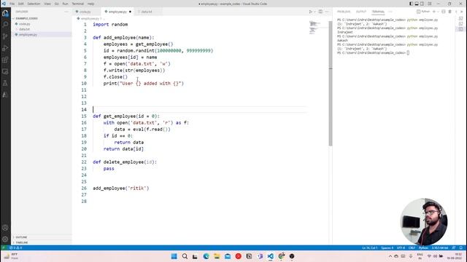The width and height of the screenshot is (467, 262).
Task: Click Ln 14, Col 1 cursor position
Action: pos(370,247)
